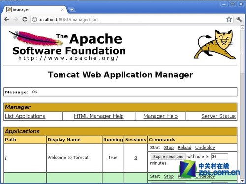The width and height of the screenshot is (246, 184).
Task: Click the root path "/" link
Action: (6, 158)
